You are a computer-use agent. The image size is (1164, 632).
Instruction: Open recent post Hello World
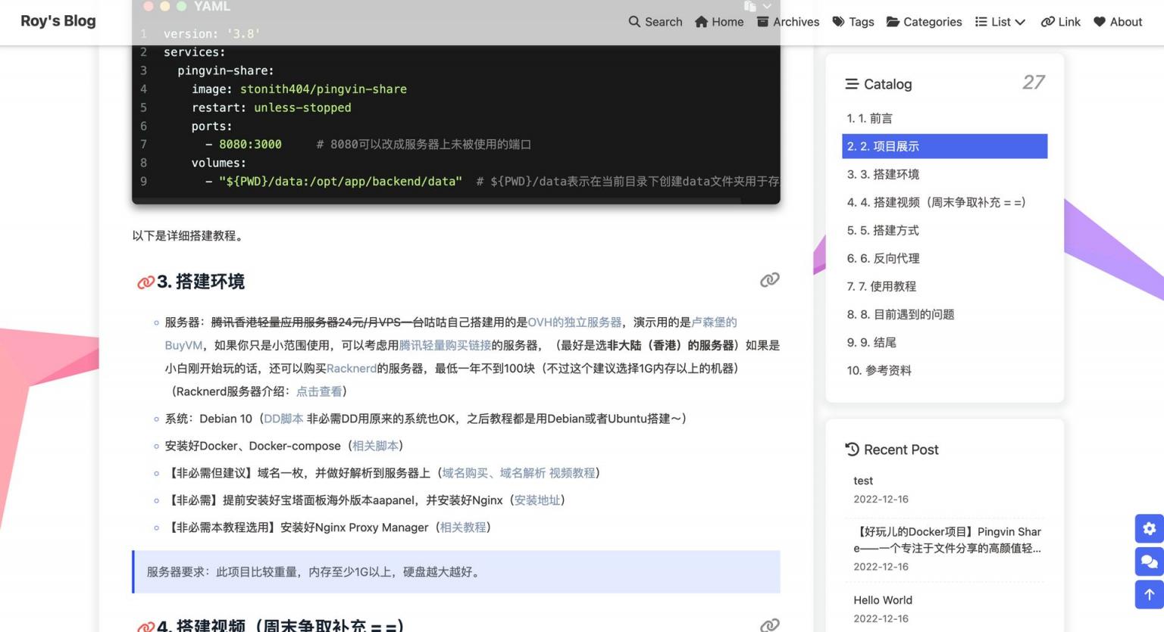pyautogui.click(x=883, y=600)
